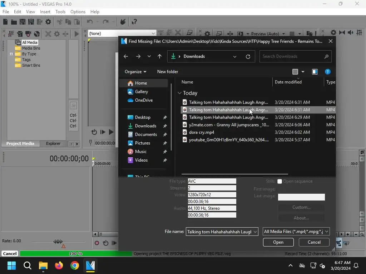Click Split Screen View icon in preview
Screen dimensions: 366x274
click(240, 34)
